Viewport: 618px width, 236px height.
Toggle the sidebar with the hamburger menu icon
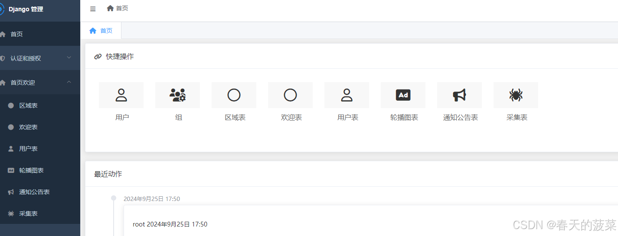pos(93,9)
